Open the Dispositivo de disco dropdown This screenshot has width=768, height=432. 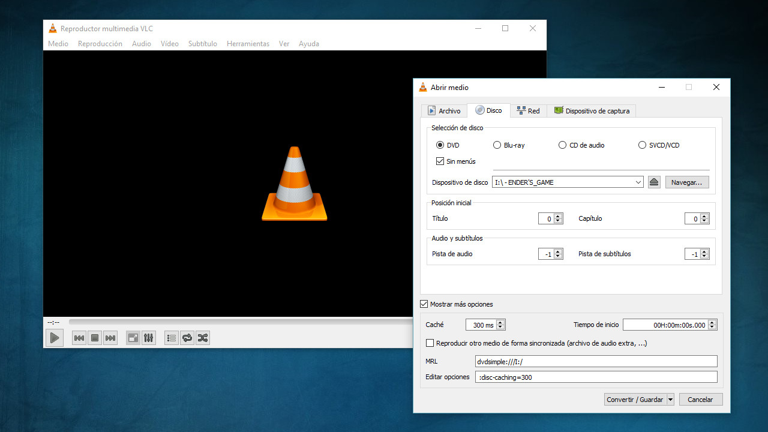638,182
